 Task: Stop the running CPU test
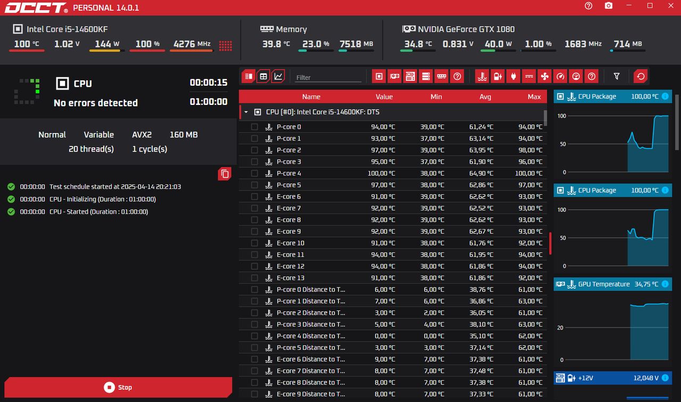click(118, 387)
